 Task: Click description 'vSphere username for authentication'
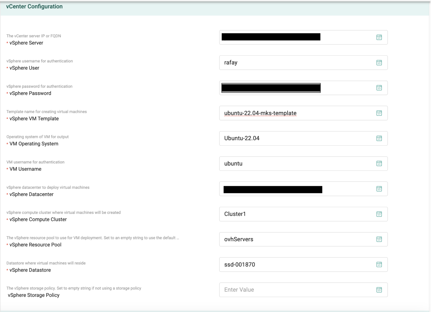[39, 61]
